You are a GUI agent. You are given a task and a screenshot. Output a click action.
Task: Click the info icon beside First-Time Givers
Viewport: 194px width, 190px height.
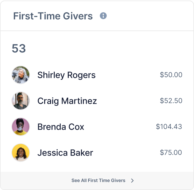(103, 16)
